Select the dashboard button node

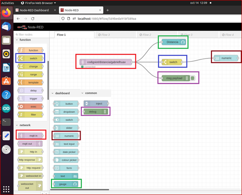click(x=66, y=104)
